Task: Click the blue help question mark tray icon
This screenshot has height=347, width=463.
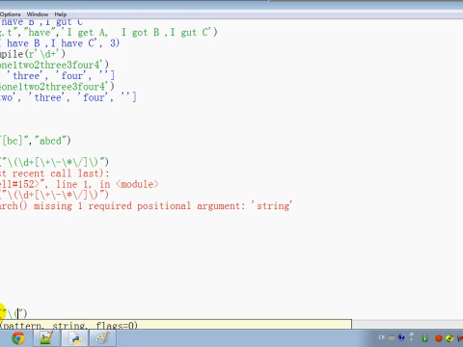Action: point(401,337)
